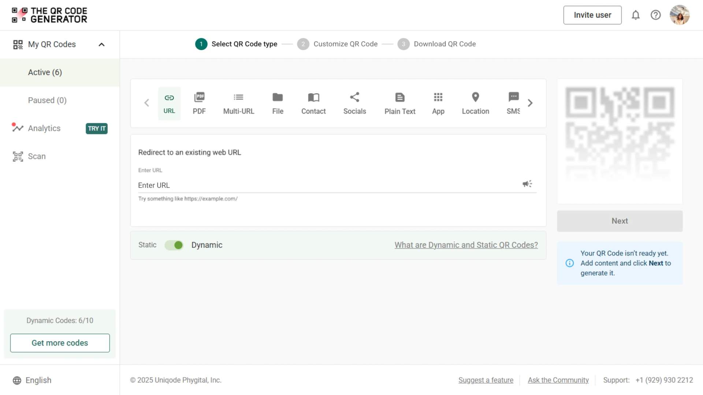703x395 pixels.
Task: Show next QR code types with right chevron
Action: 530,103
